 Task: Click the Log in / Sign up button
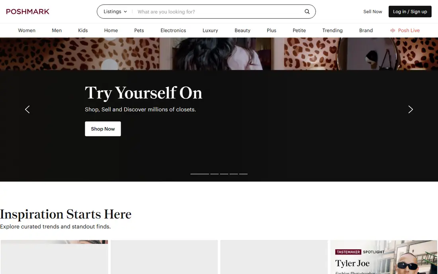pos(410,12)
